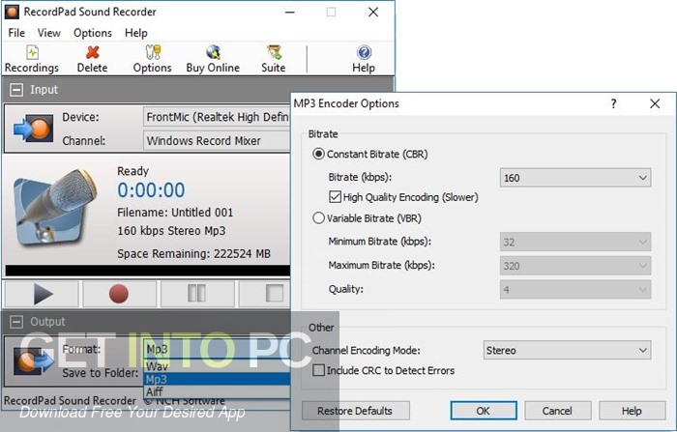Click the input device arrow icon
The image size is (677, 432).
(34, 129)
